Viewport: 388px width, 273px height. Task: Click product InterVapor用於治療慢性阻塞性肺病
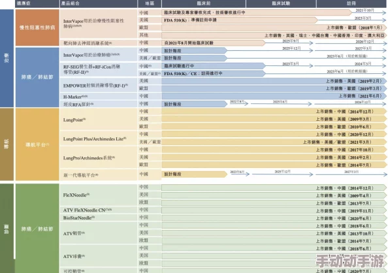coord(93,24)
